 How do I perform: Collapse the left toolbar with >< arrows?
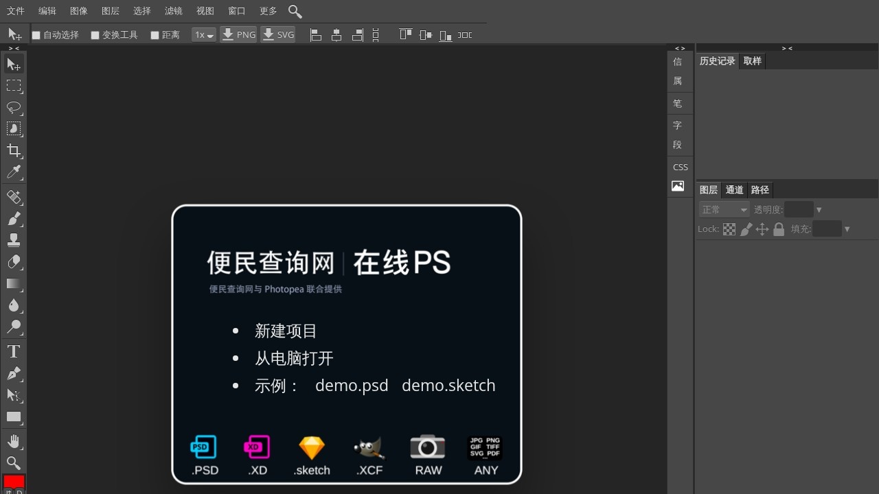coord(14,48)
